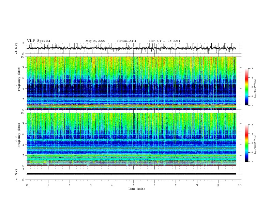
Task: Click the ch.1 'Frequency (kHz)' axis label
Action: [19, 79]
